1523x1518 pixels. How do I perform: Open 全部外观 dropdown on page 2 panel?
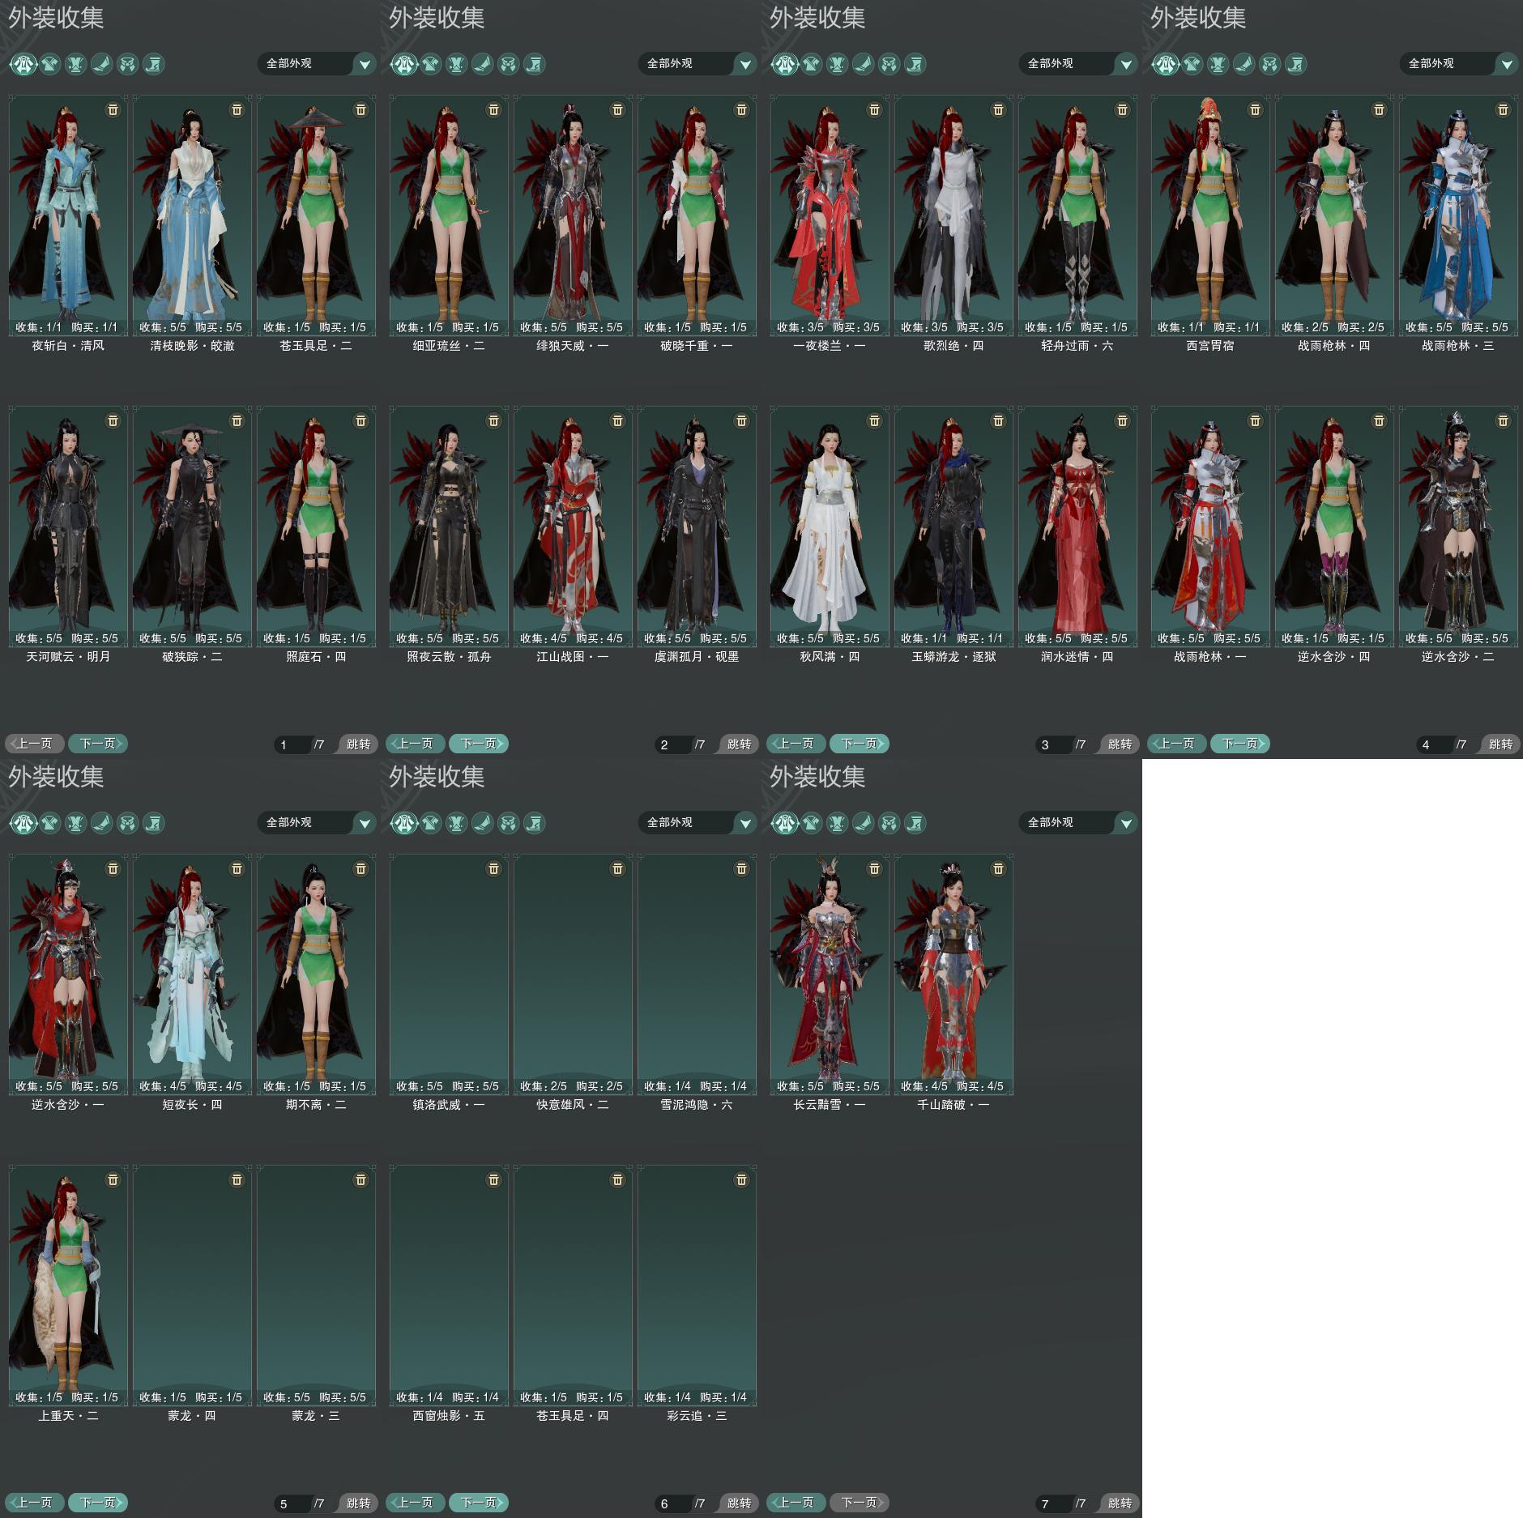pyautogui.click(x=698, y=63)
